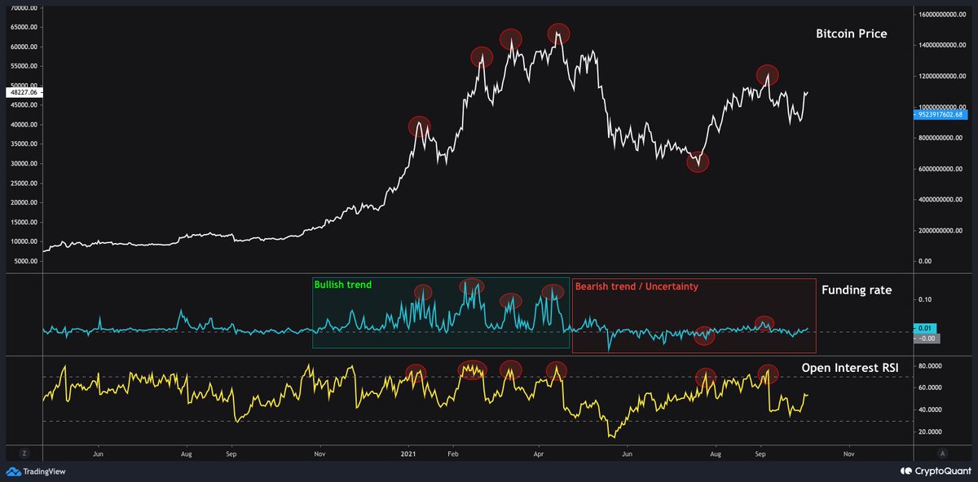Select the Bearish trend / Uncertainty annotation text
This screenshot has height=482, width=978.
pos(637,287)
